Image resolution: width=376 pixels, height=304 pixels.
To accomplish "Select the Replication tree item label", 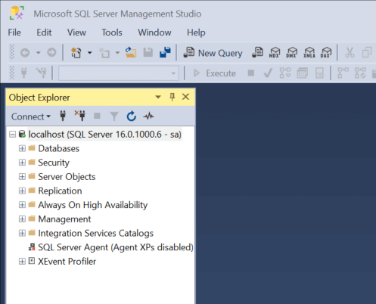I will (x=60, y=191).
